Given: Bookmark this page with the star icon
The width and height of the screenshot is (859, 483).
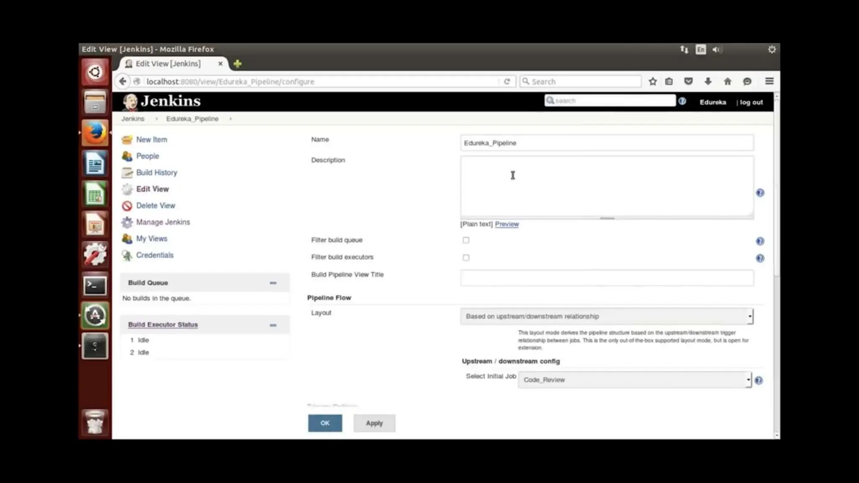Looking at the screenshot, I should tap(653, 81).
